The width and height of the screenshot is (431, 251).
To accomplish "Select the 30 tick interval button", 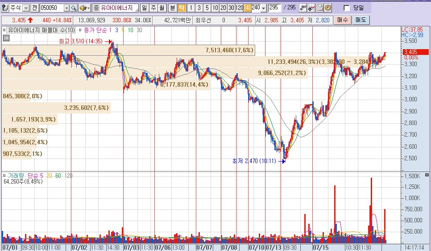I will coord(231,8).
